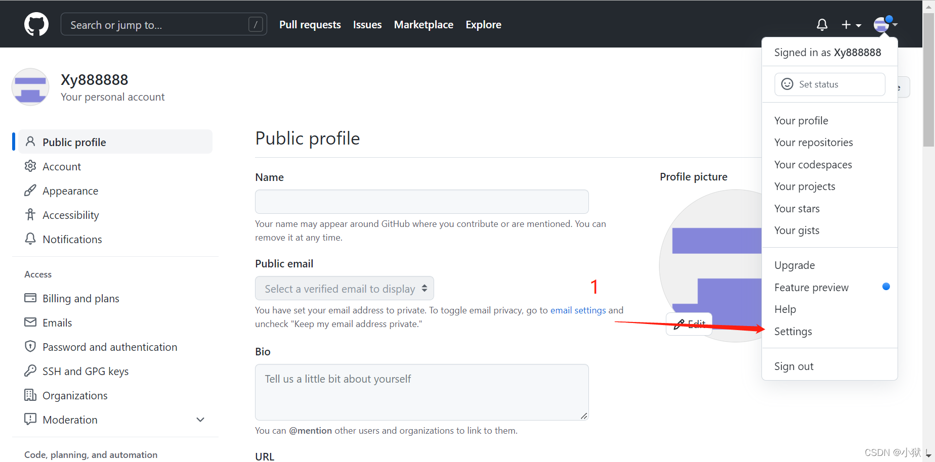Click the Notifications bell icon in sidebar
935x462 pixels.
point(30,239)
